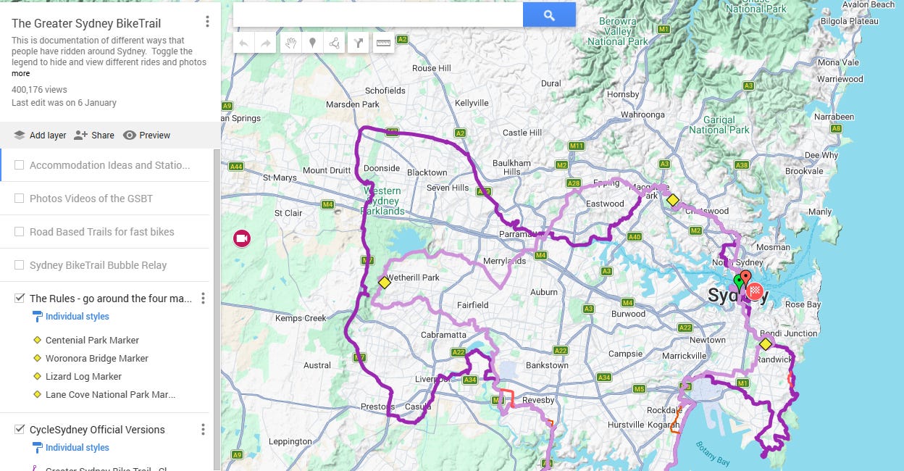904x471 pixels.
Task: Click the Road Based Trails for fast bikes title
Action: coord(101,232)
